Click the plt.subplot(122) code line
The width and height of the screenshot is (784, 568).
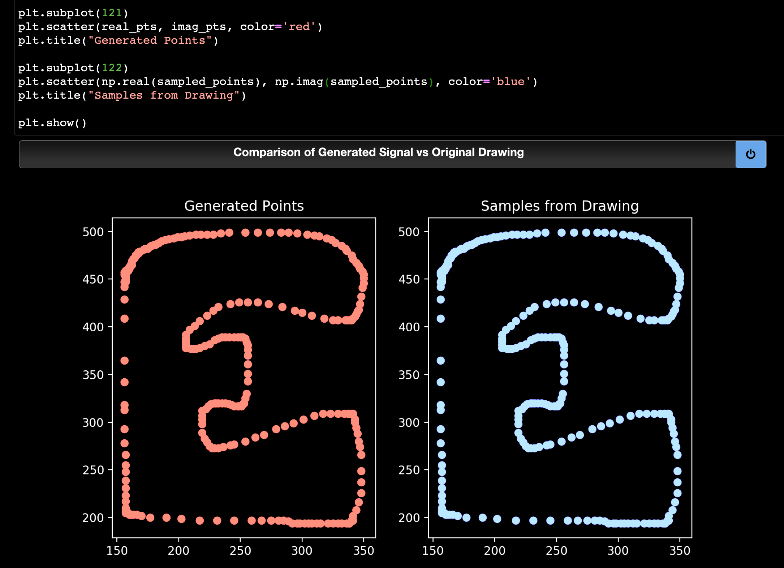(73, 68)
